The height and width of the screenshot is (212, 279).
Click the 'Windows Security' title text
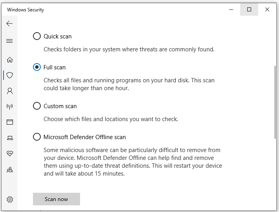26,10
